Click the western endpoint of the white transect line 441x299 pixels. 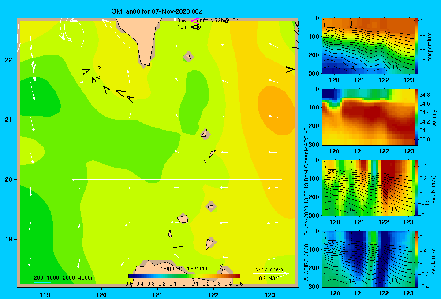pyautogui.click(x=73, y=179)
